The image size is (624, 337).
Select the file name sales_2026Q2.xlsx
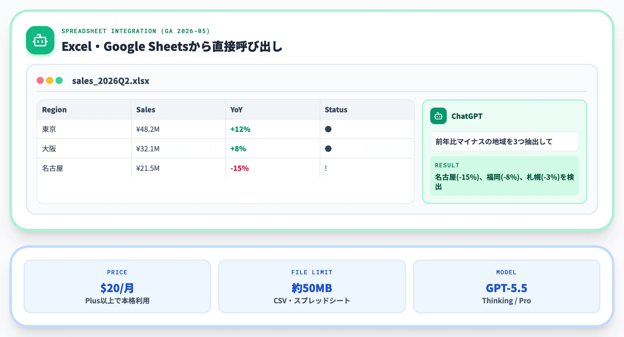[x=111, y=81]
